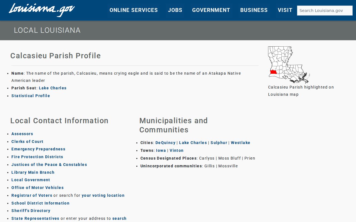Open the Registrar of Voters link

[32, 195]
